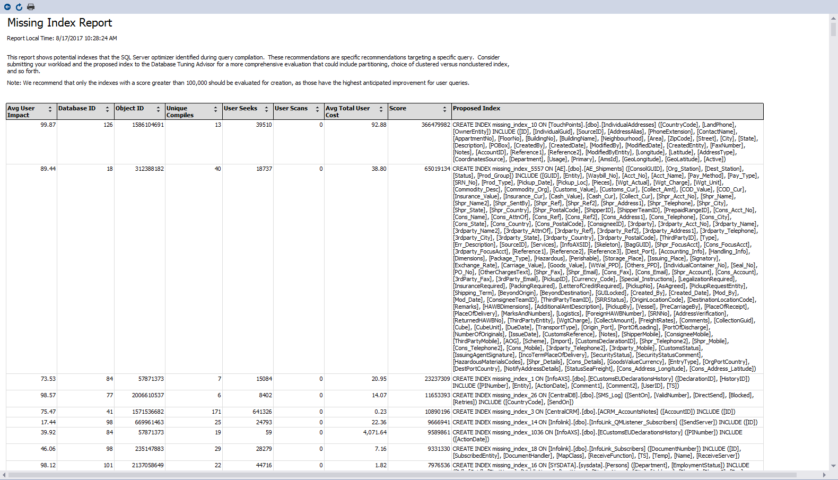Screen dimensions: 838x480
Task: Toggle the Score column sort arrows
Action: pos(444,109)
